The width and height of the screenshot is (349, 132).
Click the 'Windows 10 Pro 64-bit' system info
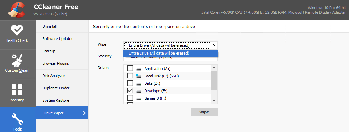coord(327,8)
